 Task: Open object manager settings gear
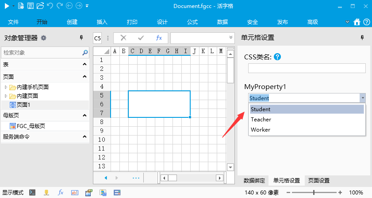44,38
